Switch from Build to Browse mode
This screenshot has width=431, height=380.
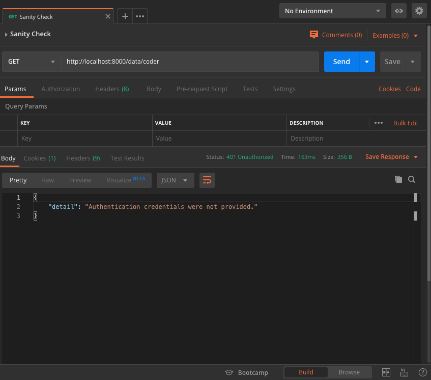(x=350, y=372)
